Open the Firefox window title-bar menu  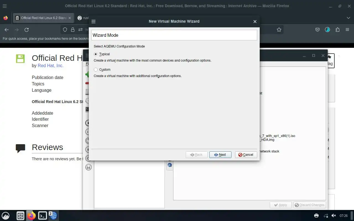5,6
